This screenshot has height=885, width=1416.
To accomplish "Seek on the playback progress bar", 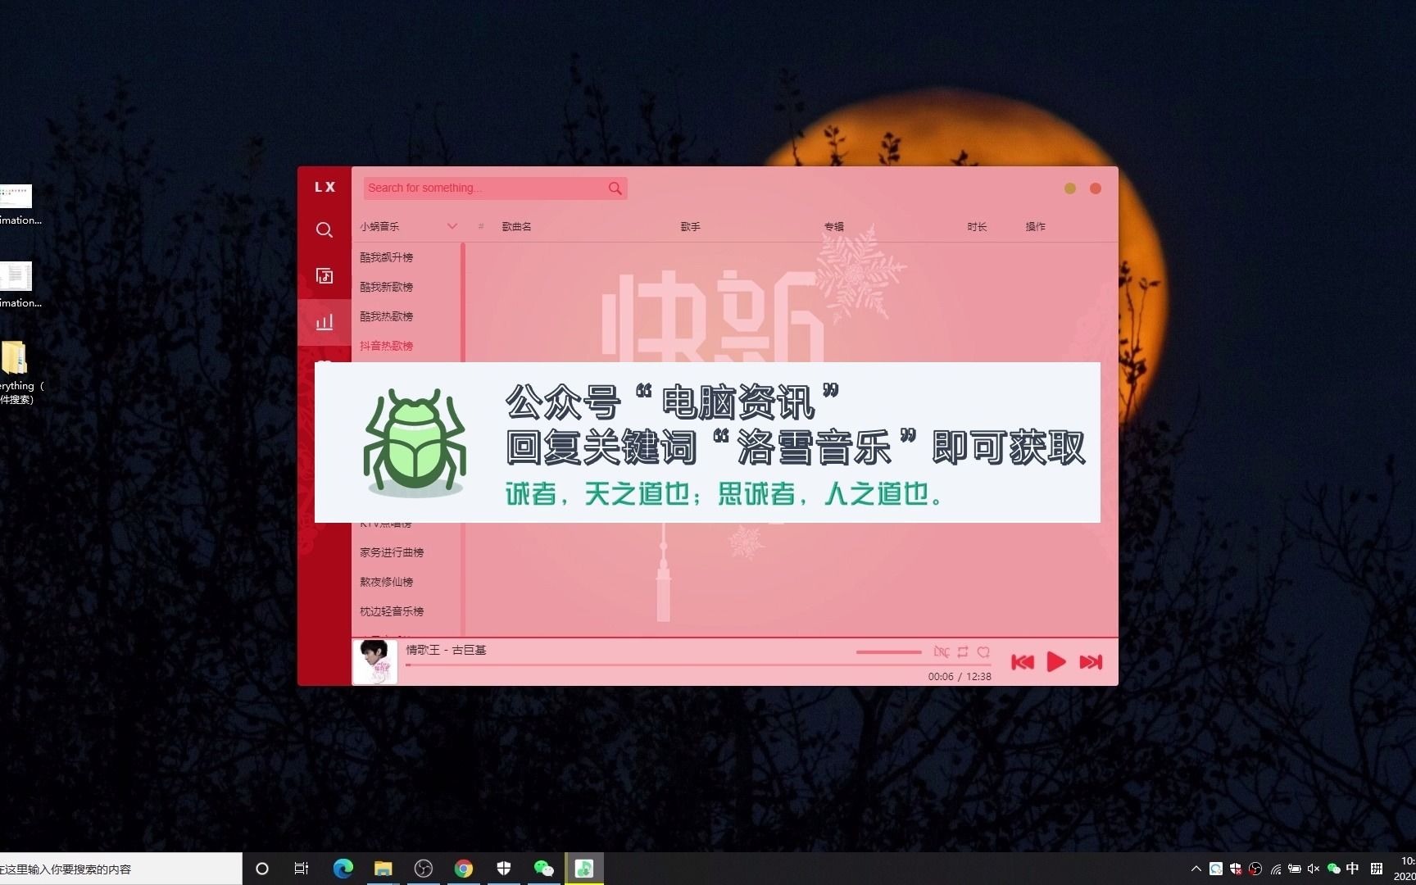I will (698, 665).
